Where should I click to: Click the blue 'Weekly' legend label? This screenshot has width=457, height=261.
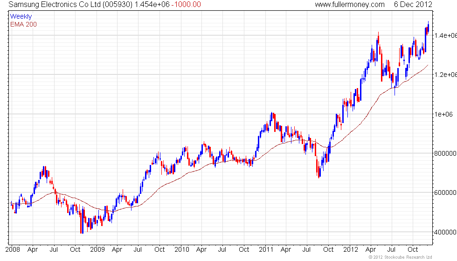21,16
